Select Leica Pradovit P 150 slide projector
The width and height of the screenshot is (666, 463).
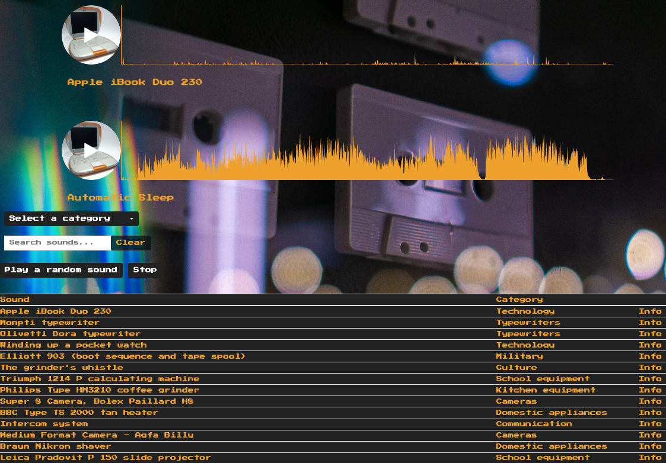106,458
